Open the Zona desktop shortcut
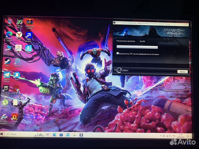 (17, 75)
